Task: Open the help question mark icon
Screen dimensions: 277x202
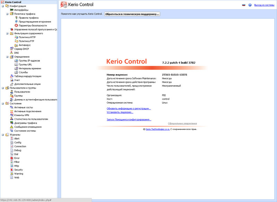Action: [x=250, y=5]
